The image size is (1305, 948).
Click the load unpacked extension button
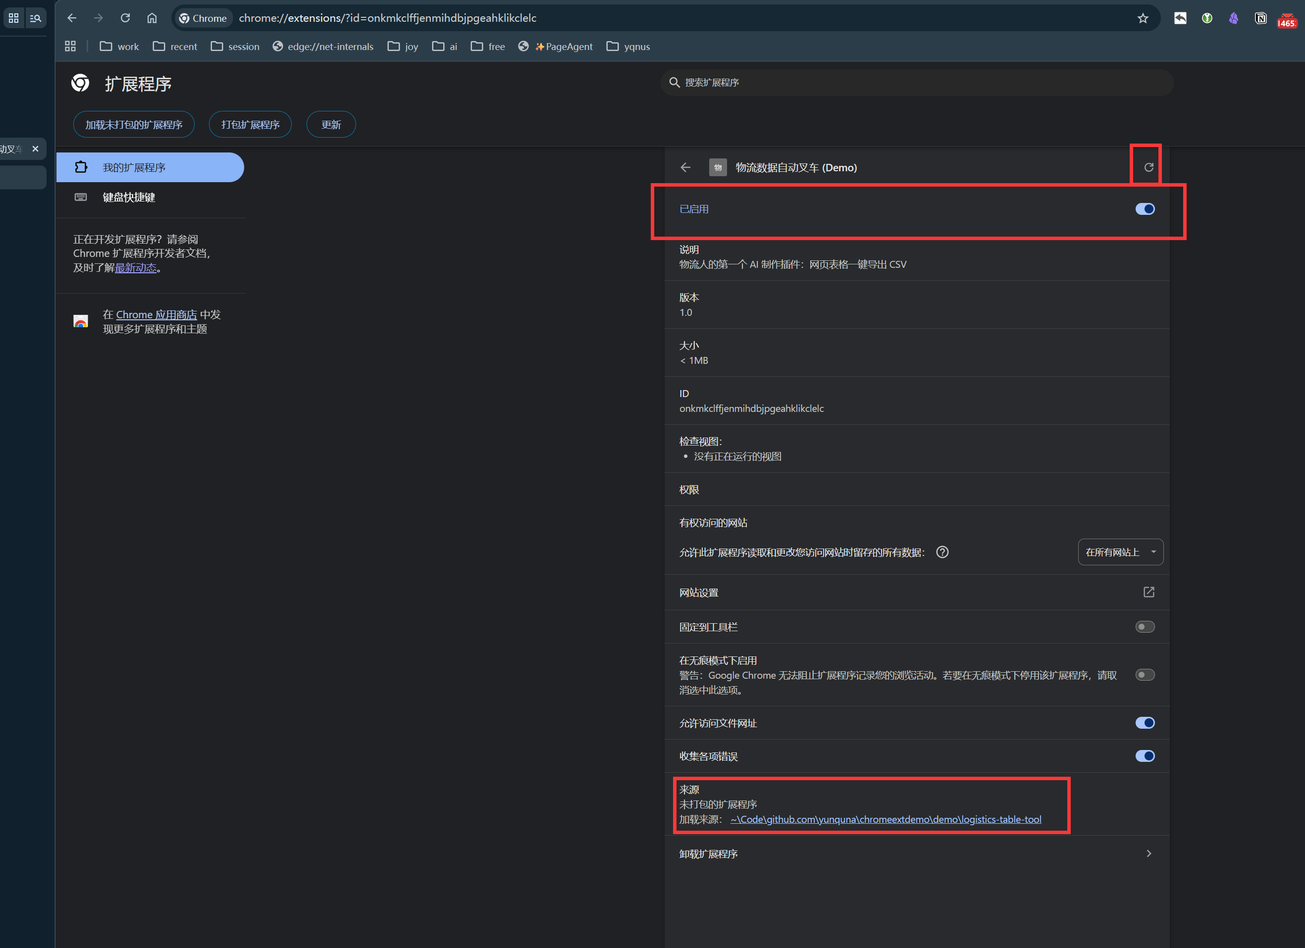pos(134,125)
